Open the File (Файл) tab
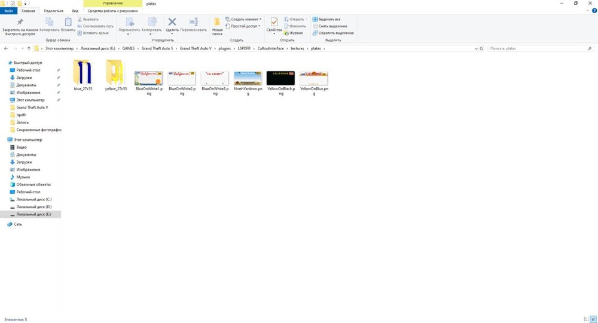Screen dimensions: 598x323 pyautogui.click(x=8, y=11)
